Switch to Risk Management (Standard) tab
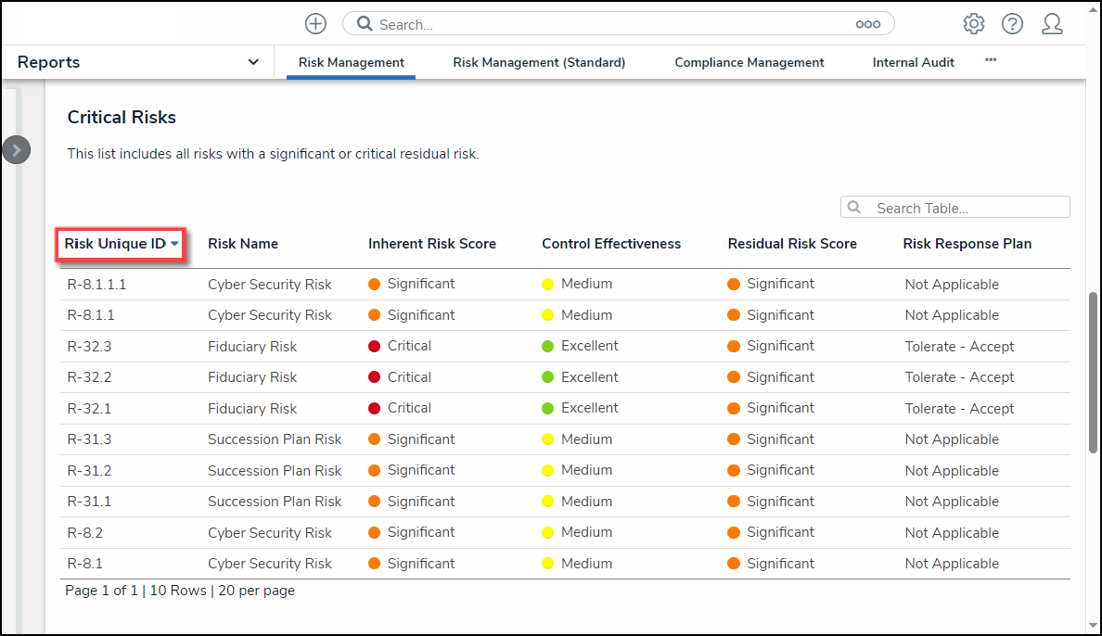Viewport: 1102px width, 636px height. click(x=539, y=62)
